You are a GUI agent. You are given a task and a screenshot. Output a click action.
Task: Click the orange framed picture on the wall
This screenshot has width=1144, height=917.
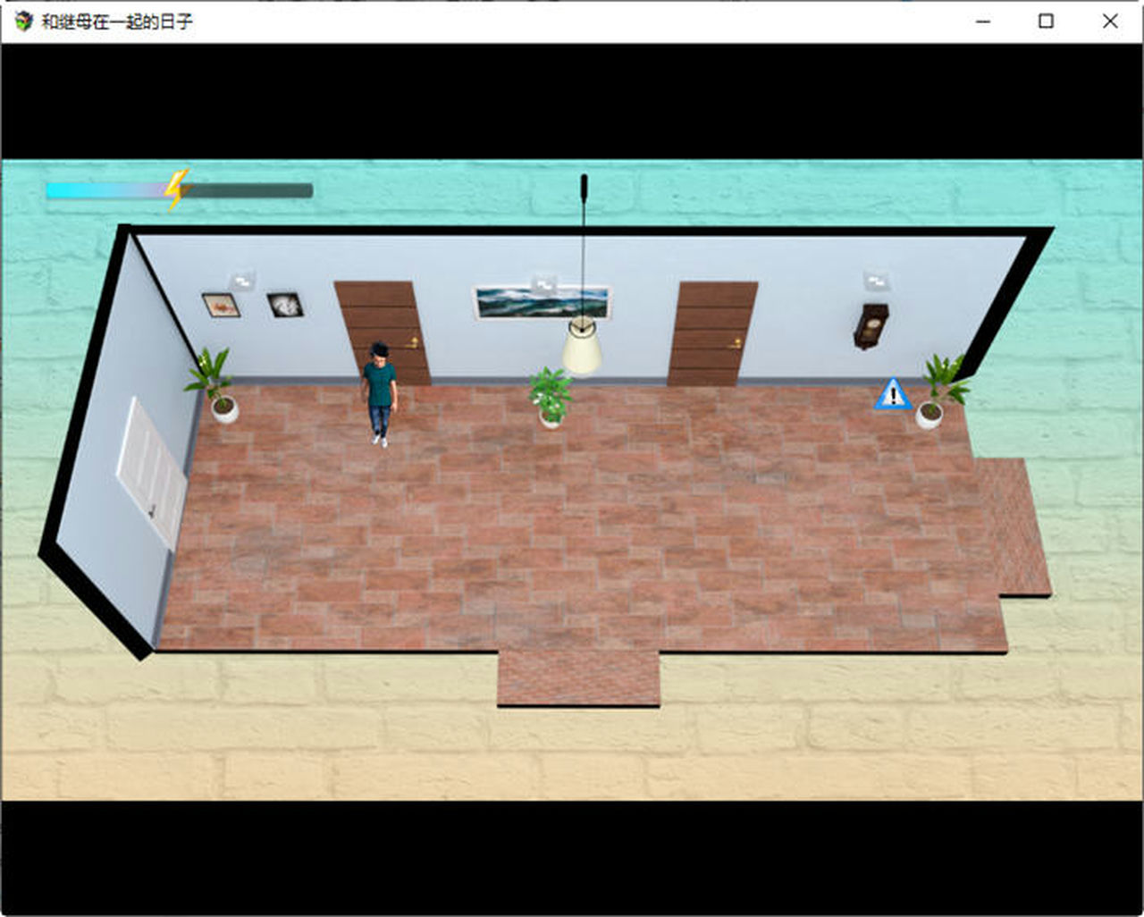coord(220,306)
